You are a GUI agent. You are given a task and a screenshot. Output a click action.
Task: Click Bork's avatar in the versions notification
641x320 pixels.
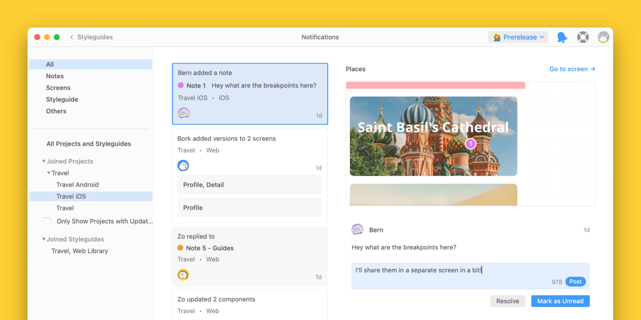183,165
